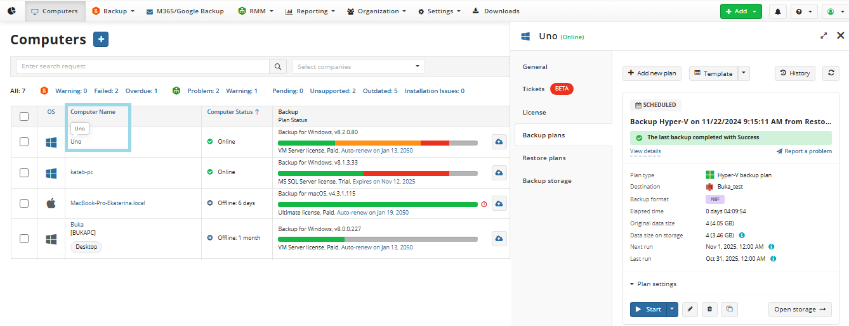
Task: Open the Start button dropdown arrow
Action: [672, 310]
